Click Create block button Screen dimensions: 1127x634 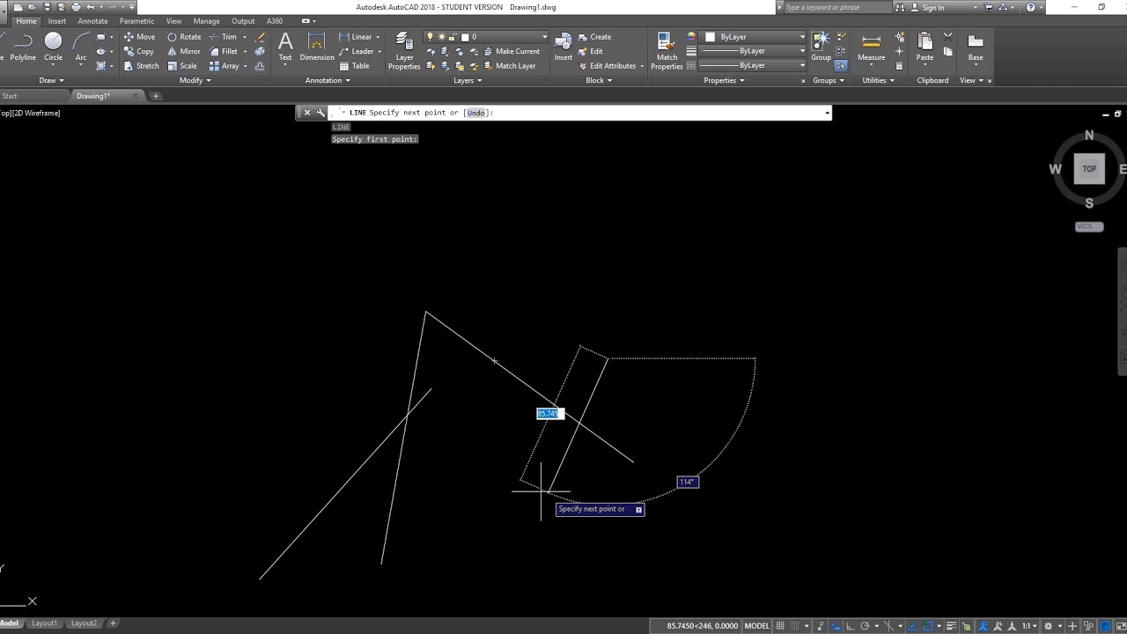[x=594, y=37]
